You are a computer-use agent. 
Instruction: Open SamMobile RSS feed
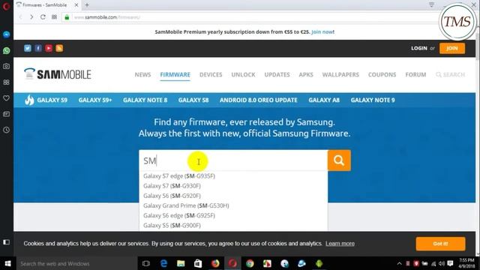(59, 48)
